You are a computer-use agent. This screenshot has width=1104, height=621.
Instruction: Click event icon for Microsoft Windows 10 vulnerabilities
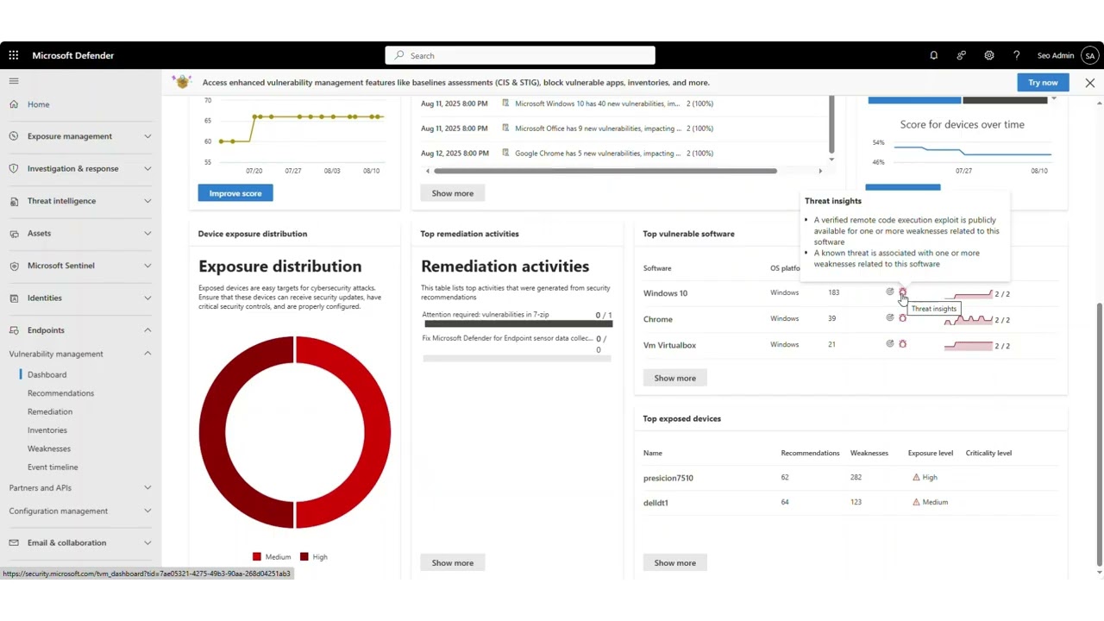click(x=505, y=103)
